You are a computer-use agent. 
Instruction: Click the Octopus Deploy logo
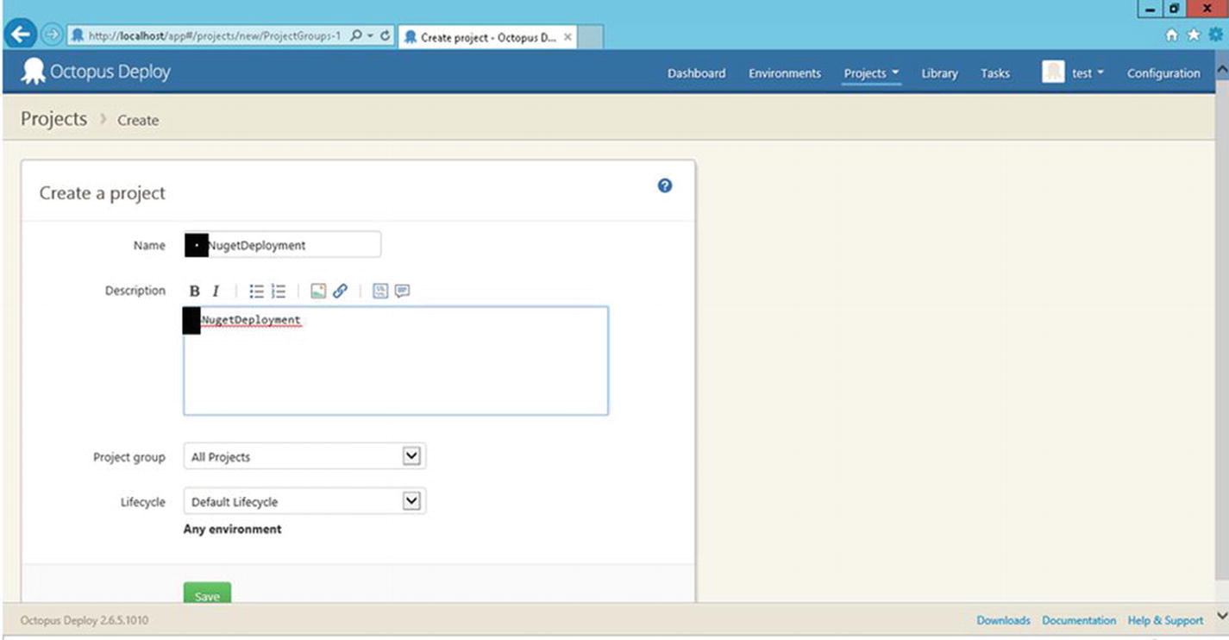pos(96,72)
